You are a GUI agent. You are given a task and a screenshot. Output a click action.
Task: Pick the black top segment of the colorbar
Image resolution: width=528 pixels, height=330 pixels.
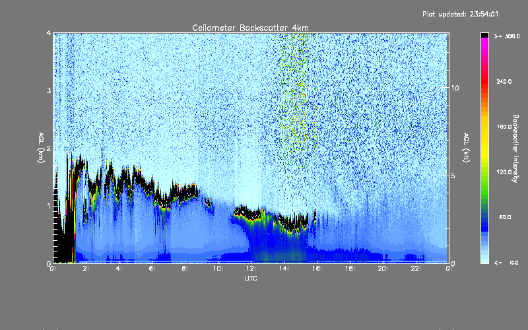click(x=484, y=35)
